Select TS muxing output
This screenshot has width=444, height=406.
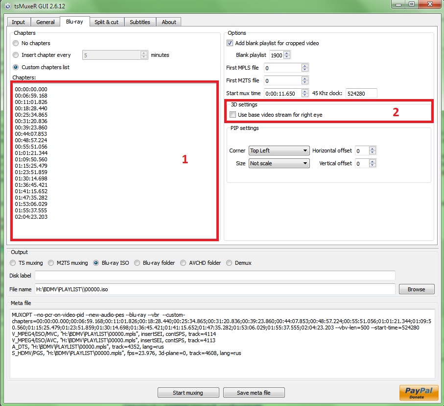tap(26, 263)
